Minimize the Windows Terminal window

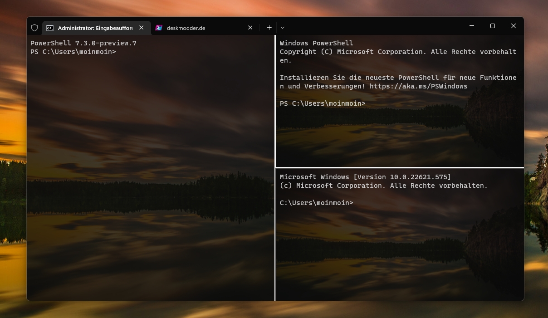[x=472, y=26]
